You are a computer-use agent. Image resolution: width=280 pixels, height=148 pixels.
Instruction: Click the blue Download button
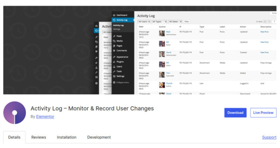coord(236,113)
